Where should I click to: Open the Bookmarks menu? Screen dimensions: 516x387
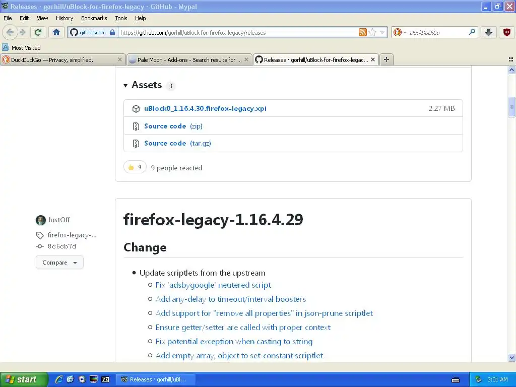(94, 18)
